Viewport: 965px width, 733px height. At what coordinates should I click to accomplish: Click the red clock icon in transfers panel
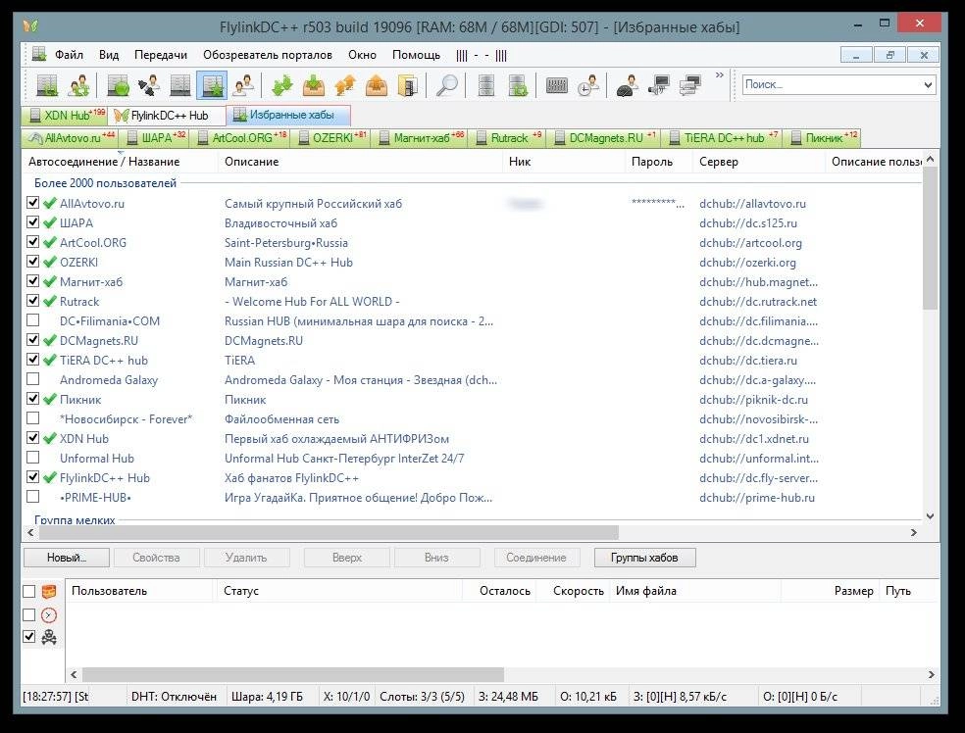pos(49,615)
